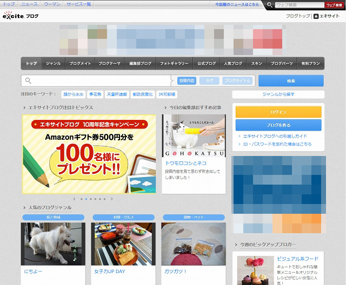Open the Amazonギフト券 campaign banner
346x285 pixels.
[x=89, y=154]
